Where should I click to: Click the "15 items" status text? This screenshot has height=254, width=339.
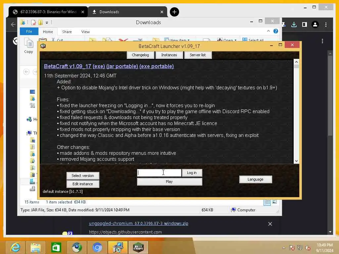click(32, 202)
